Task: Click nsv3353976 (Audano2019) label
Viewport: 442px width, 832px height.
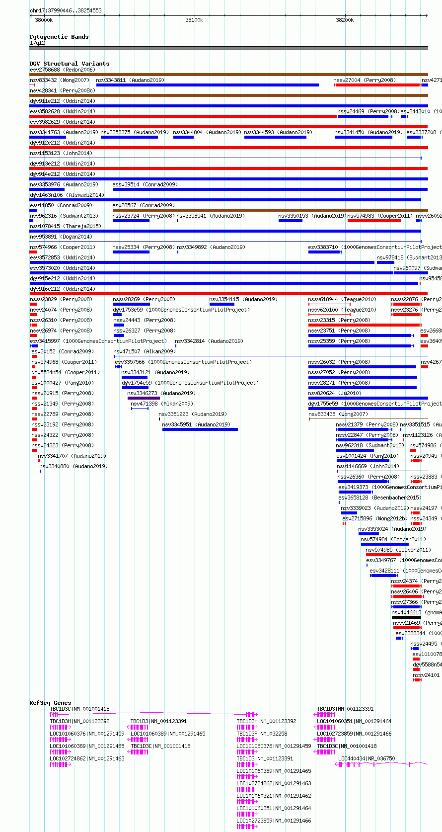Action: (x=64, y=184)
